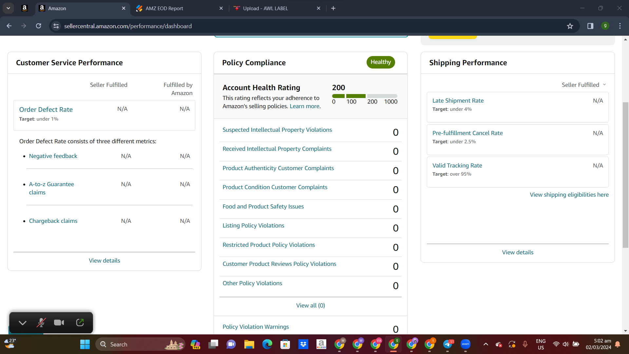View site information in the address bar
The width and height of the screenshot is (629, 354).
pos(56,26)
